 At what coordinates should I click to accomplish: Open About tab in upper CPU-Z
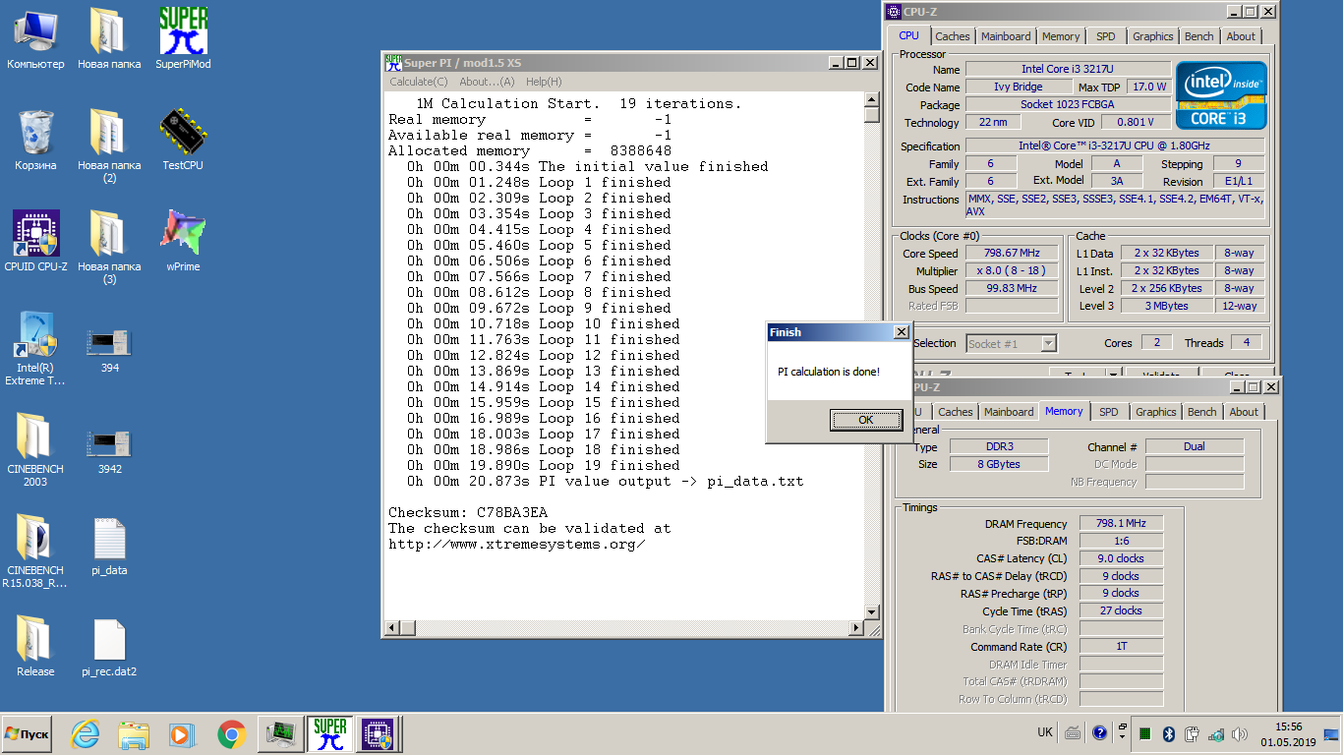click(x=1241, y=36)
